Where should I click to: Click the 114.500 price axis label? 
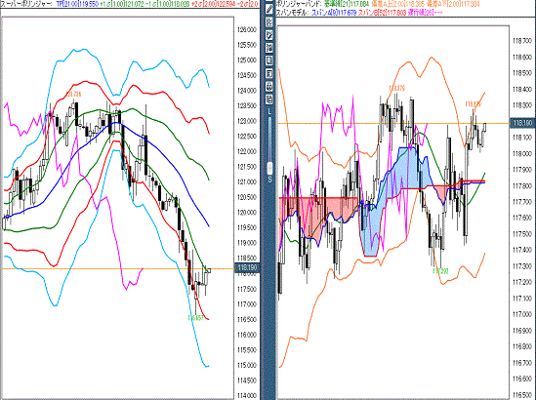click(246, 380)
